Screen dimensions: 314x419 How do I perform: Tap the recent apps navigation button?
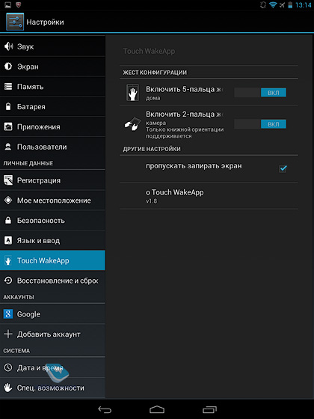click(x=209, y=409)
